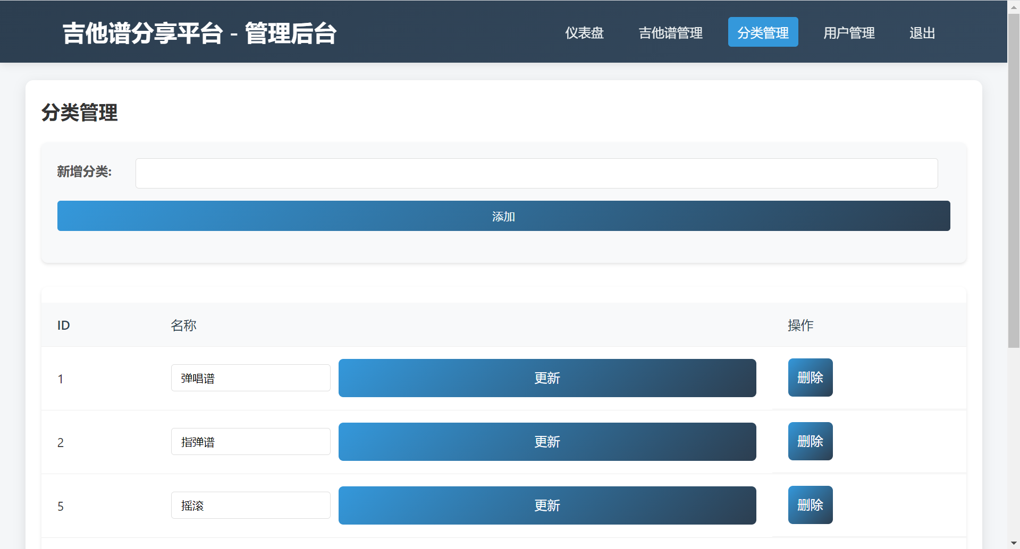Remove the 摇滚 category with 删除
This screenshot has height=549, width=1020.
(810, 505)
